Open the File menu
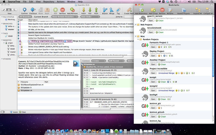 point(25,2)
